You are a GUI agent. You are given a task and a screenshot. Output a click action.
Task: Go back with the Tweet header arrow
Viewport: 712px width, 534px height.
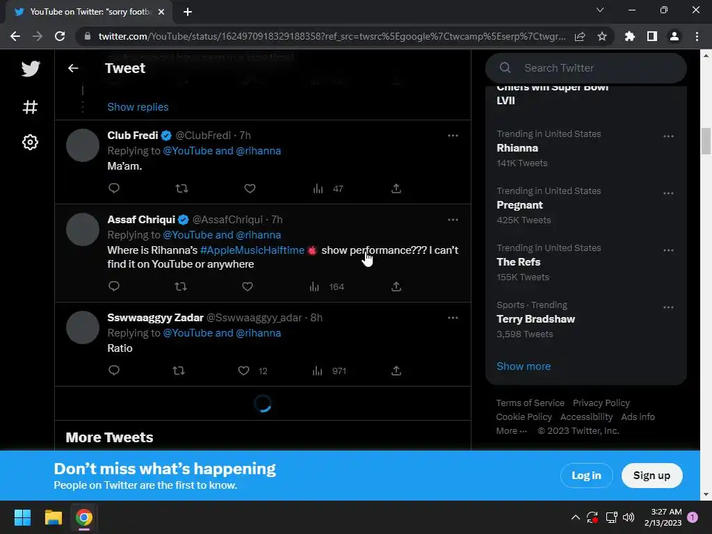tap(73, 68)
